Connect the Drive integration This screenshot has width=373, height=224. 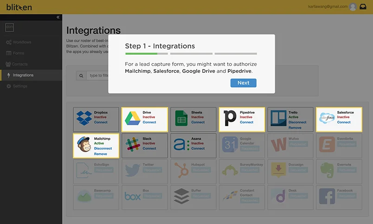click(x=149, y=122)
